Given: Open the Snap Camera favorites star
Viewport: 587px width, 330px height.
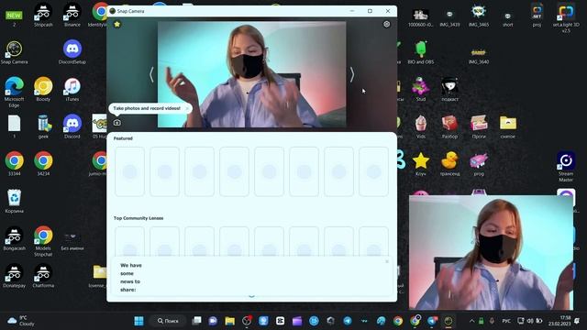Looking at the screenshot, I should [117, 25].
